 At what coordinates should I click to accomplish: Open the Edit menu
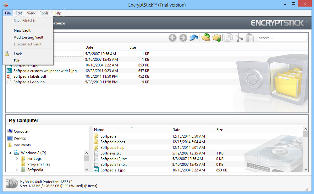click(x=19, y=13)
